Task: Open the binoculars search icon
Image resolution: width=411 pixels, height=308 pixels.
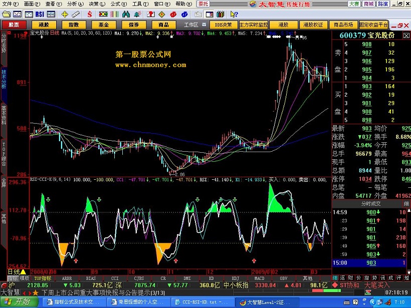Action: 126,14
